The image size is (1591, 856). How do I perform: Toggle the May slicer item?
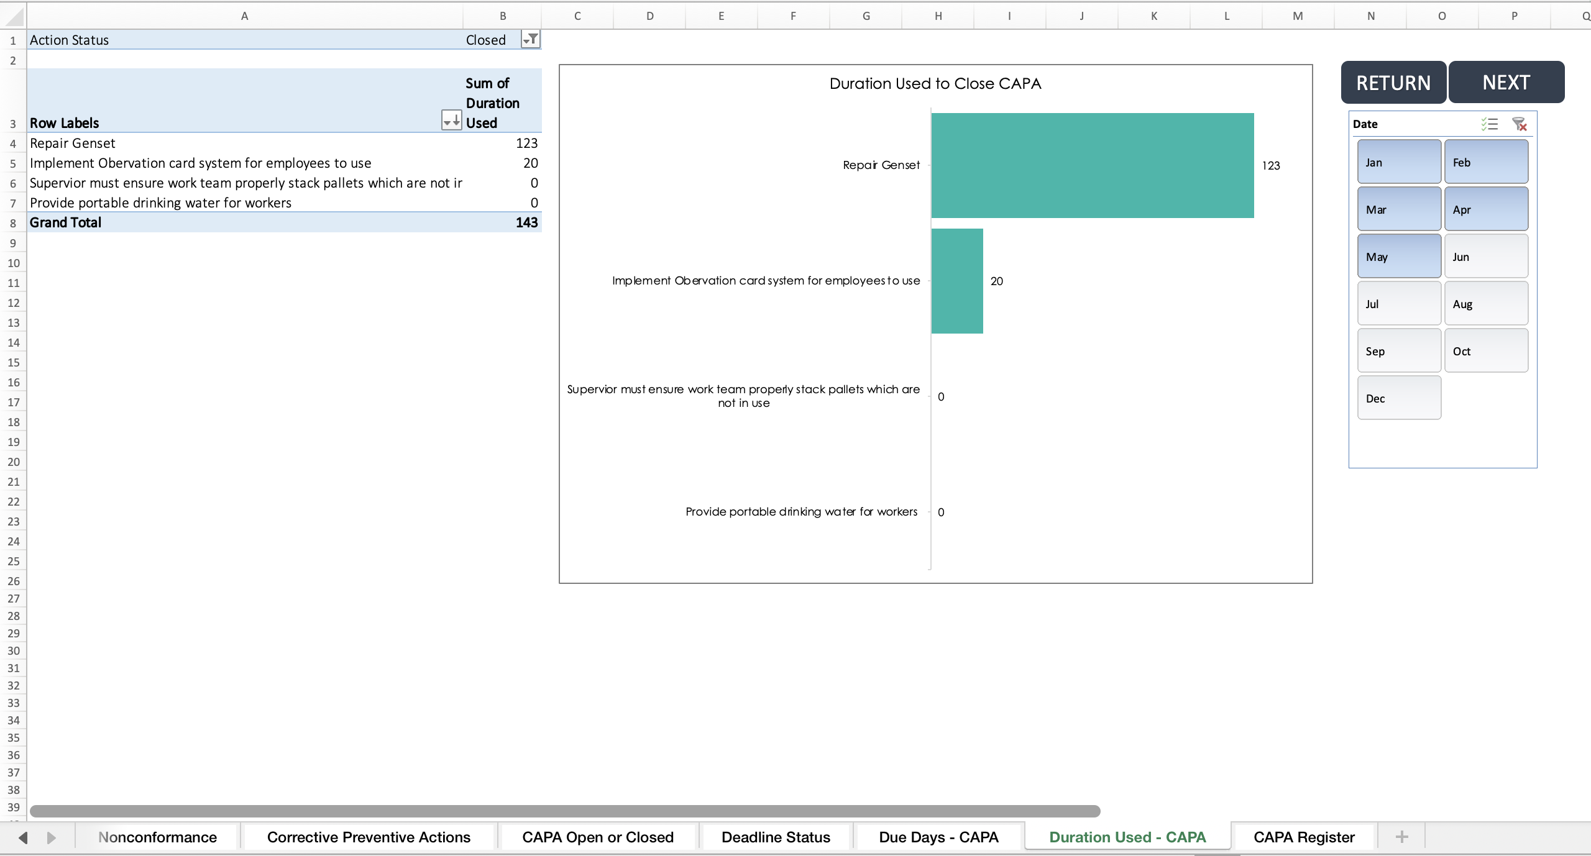[1399, 257]
